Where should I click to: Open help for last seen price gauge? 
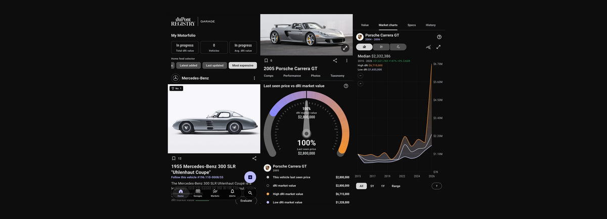tap(346, 86)
